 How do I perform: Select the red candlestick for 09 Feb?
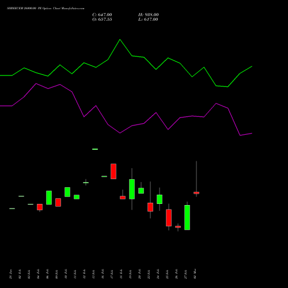coord(58,202)
